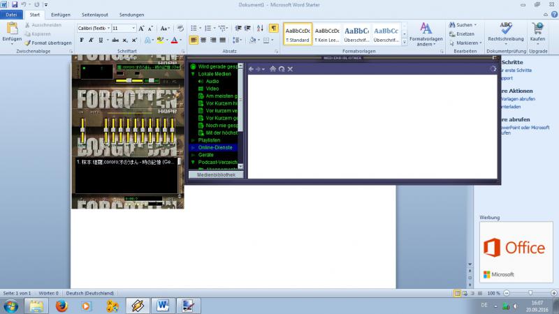The width and height of the screenshot is (559, 314).
Task: Start a numbered list
Action: [208, 29]
